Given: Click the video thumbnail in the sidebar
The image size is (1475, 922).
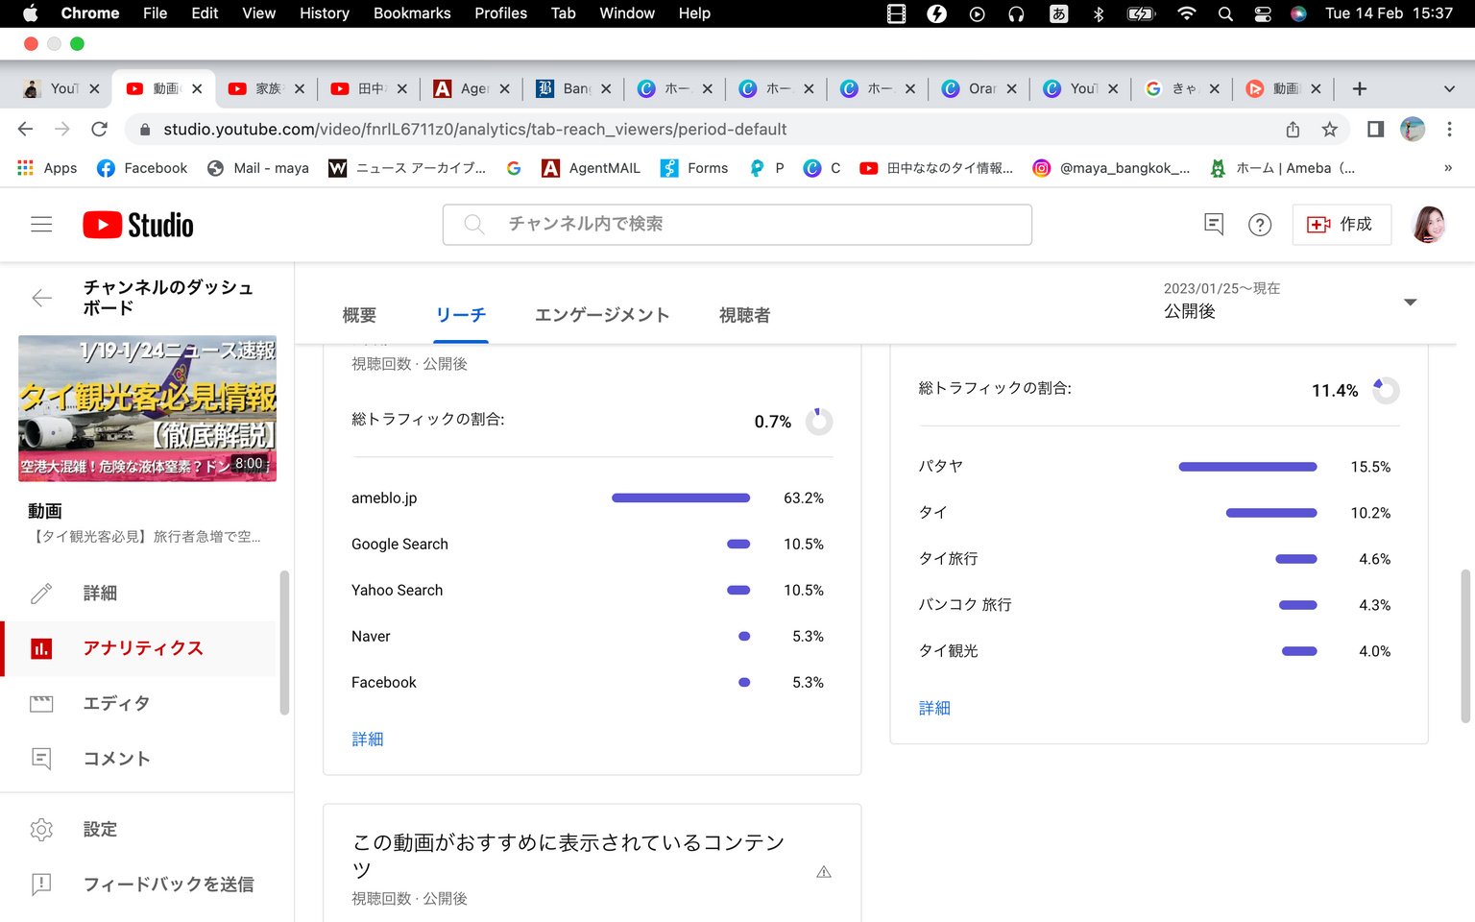Looking at the screenshot, I should (x=147, y=408).
